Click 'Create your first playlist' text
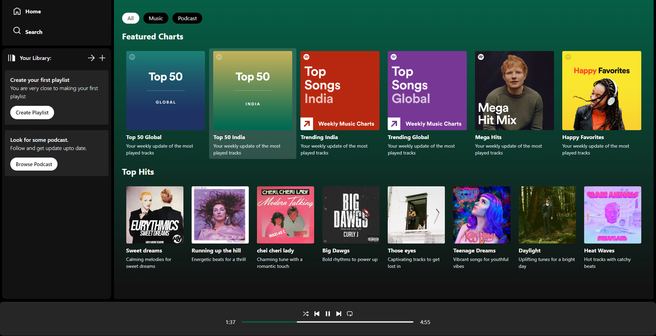Screen dimensions: 656x336 40,80
